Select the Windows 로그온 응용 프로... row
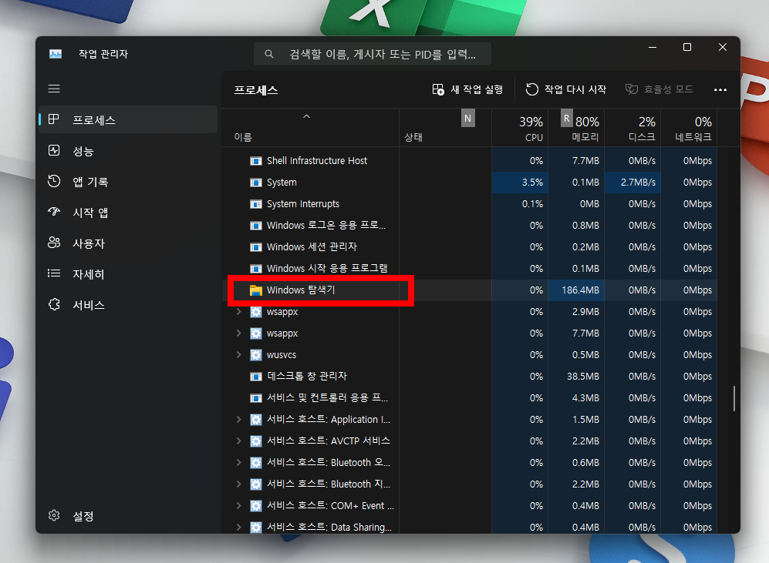The height and width of the screenshot is (563, 769). tap(470, 226)
